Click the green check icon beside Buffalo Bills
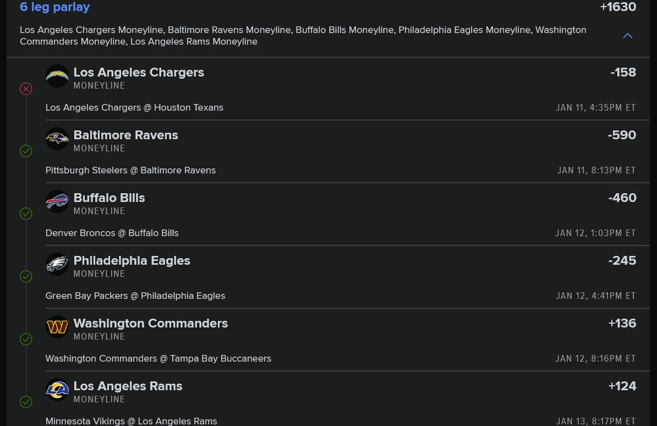Image resolution: width=657 pixels, height=426 pixels. tap(26, 214)
